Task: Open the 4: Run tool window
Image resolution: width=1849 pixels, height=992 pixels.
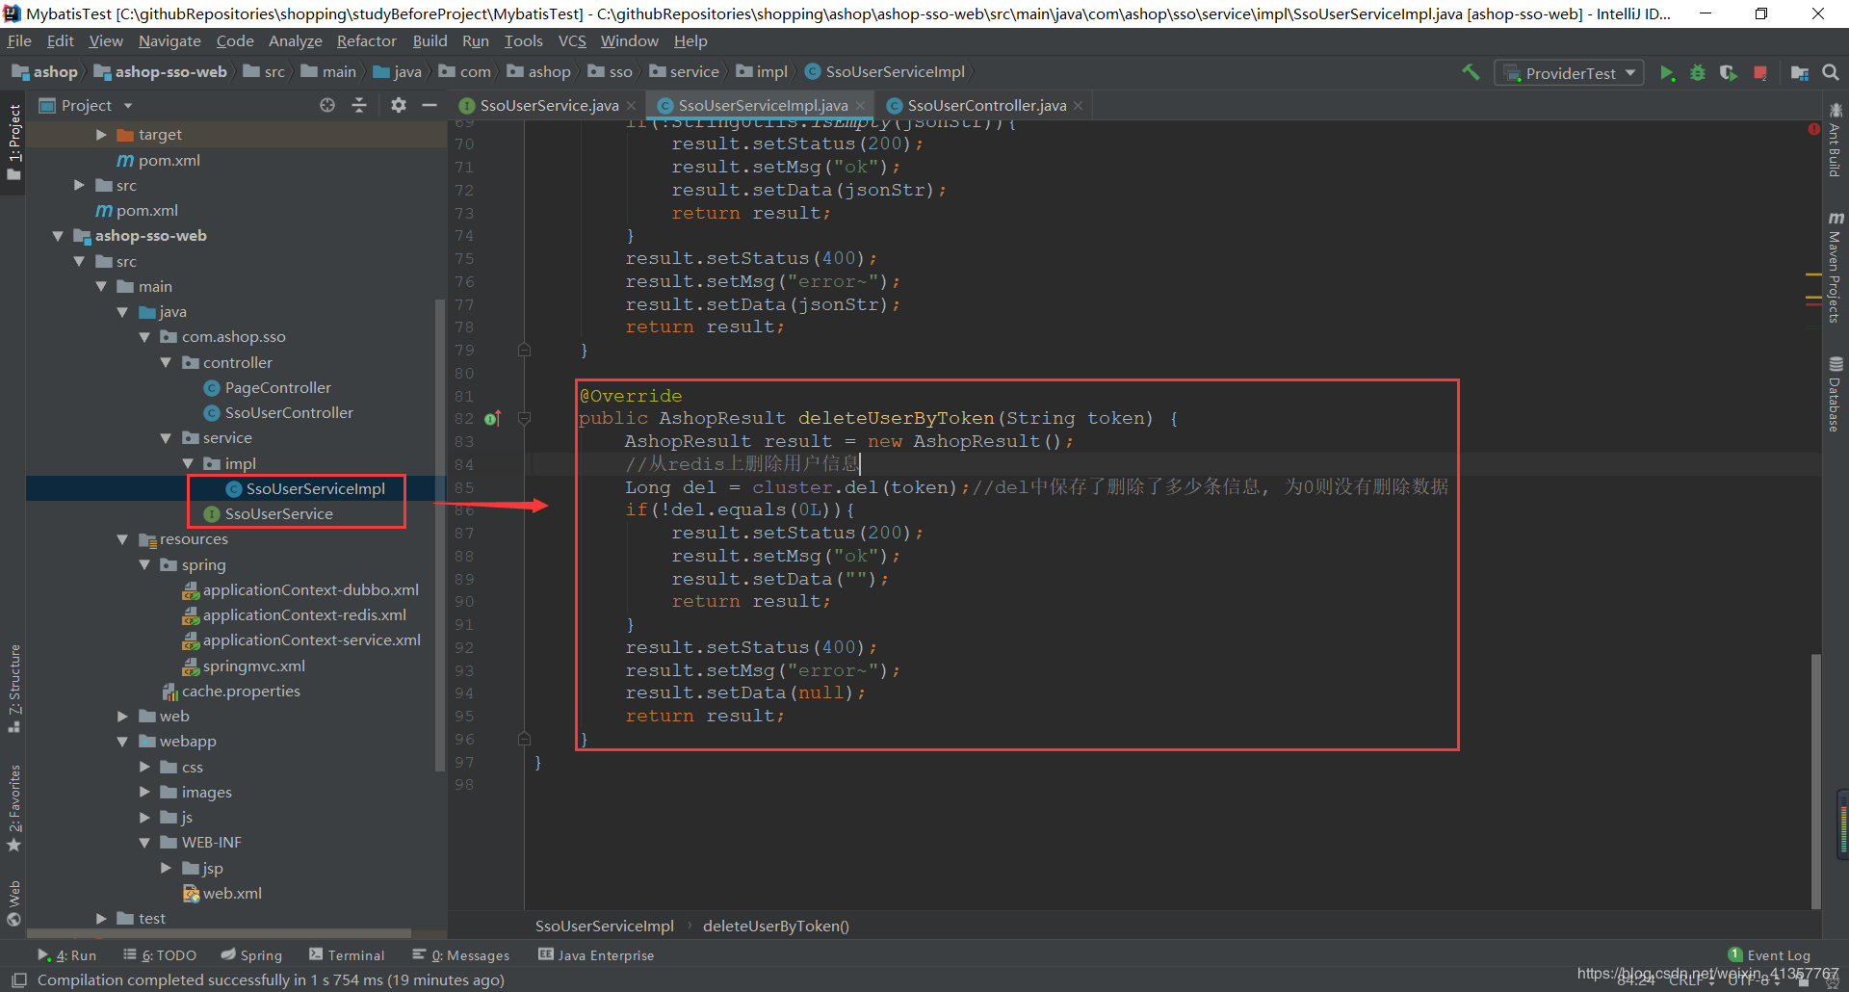Action: (x=67, y=955)
